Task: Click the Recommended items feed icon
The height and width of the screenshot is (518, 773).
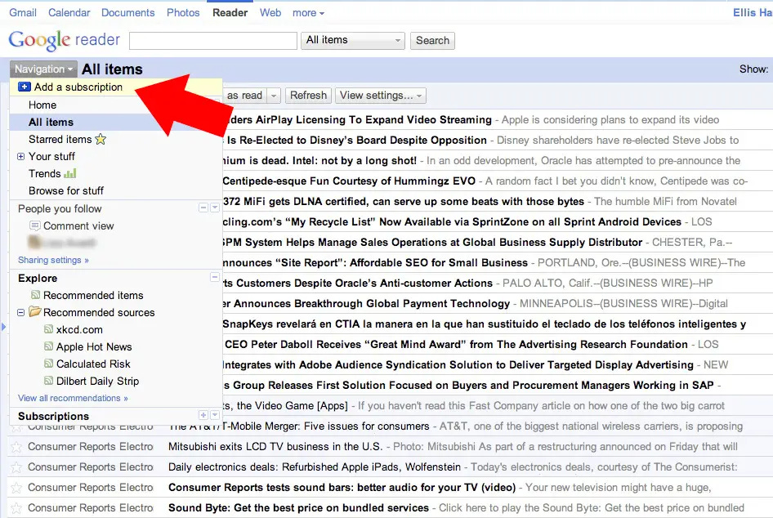Action: click(35, 295)
